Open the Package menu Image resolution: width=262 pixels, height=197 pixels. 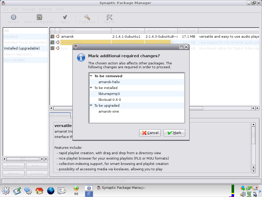click(x=29, y=9)
